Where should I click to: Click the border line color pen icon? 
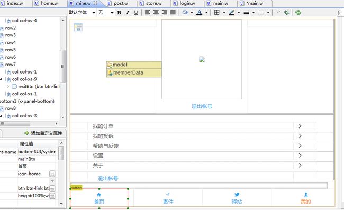[231, 13]
